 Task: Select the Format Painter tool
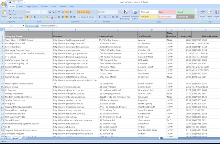(16, 18)
